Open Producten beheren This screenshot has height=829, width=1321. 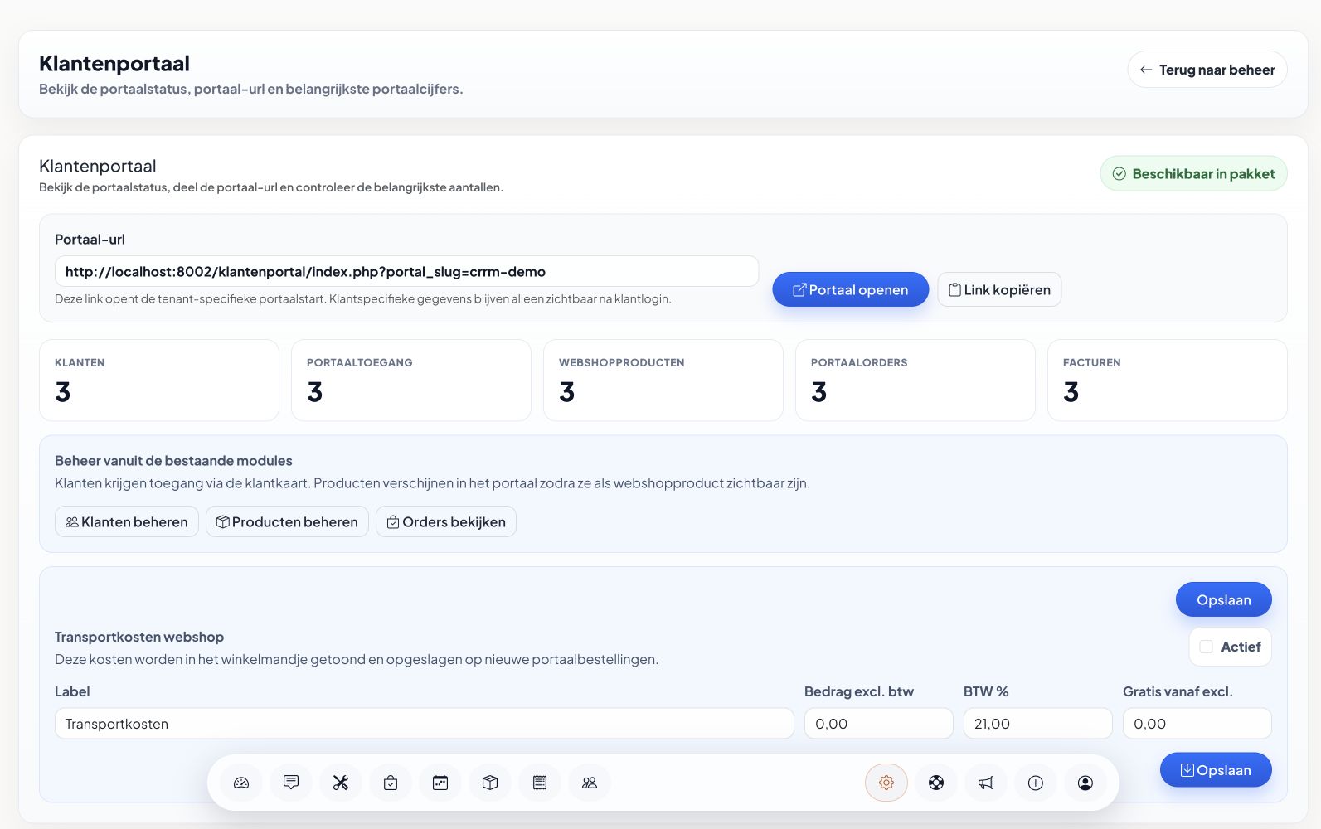(x=287, y=521)
